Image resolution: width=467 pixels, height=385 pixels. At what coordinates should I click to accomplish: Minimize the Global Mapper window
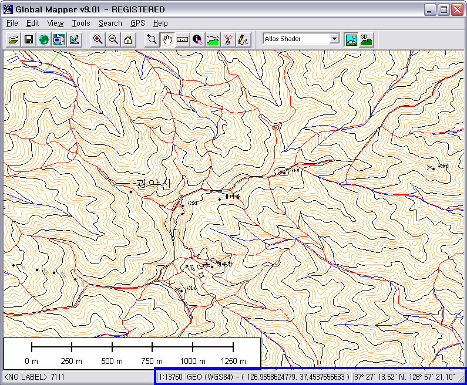pyautogui.click(x=429, y=10)
